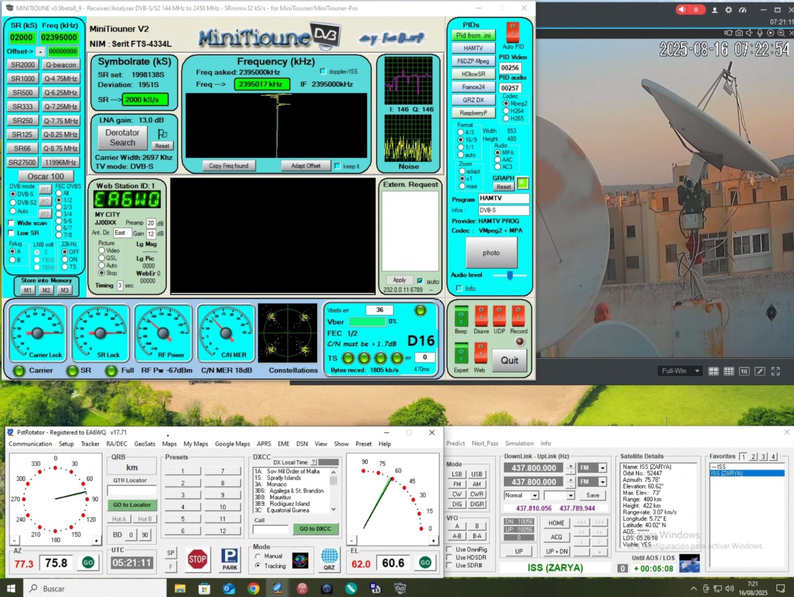Select Manual mode radio button in PstRotator
The image size is (794, 597).
pos(258,556)
